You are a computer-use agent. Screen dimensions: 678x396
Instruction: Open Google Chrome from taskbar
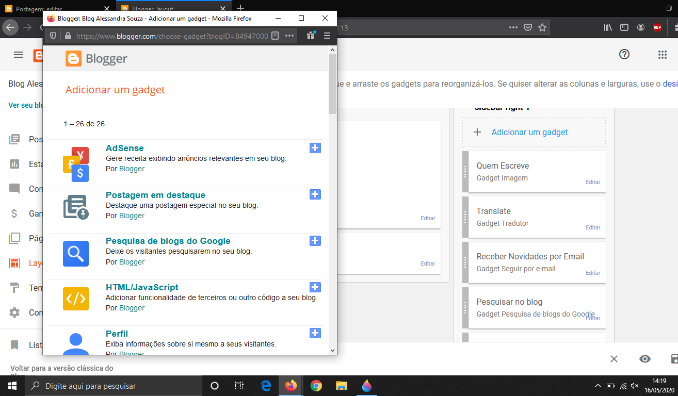tap(316, 386)
